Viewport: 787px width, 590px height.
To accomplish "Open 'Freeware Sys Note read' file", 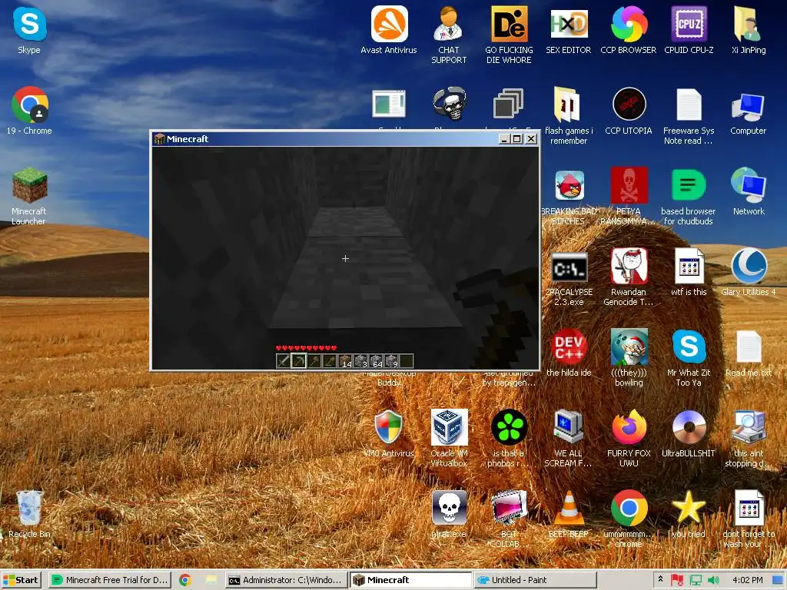I will 689,116.
